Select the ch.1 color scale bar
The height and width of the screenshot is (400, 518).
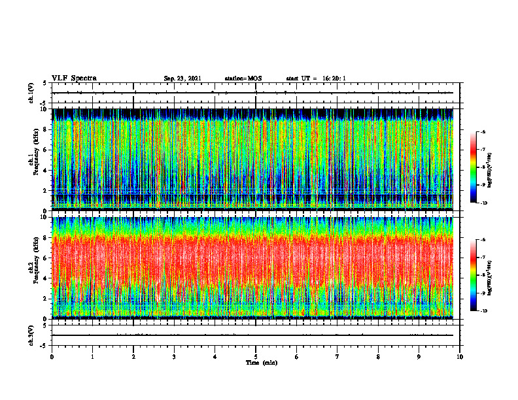[x=473, y=167]
